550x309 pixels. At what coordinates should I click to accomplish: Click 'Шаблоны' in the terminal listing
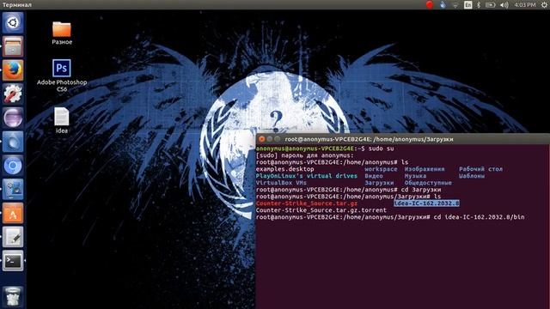[x=472, y=176]
